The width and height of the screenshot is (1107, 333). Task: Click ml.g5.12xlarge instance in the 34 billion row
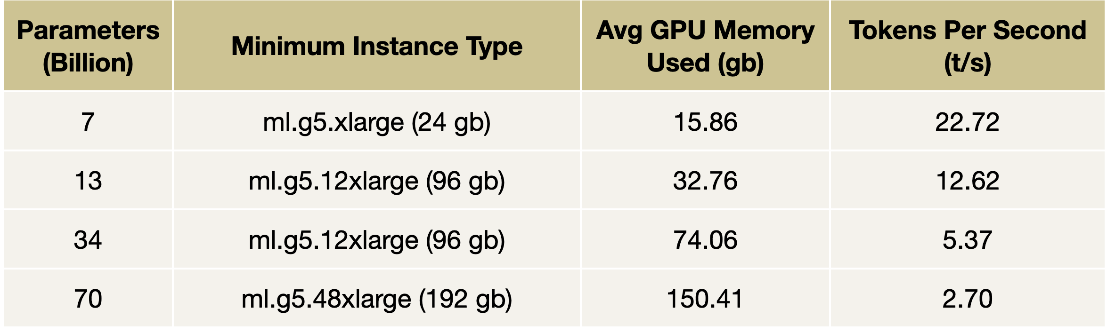(x=377, y=240)
